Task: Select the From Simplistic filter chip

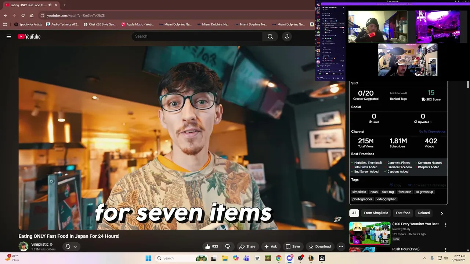Action: (376, 213)
